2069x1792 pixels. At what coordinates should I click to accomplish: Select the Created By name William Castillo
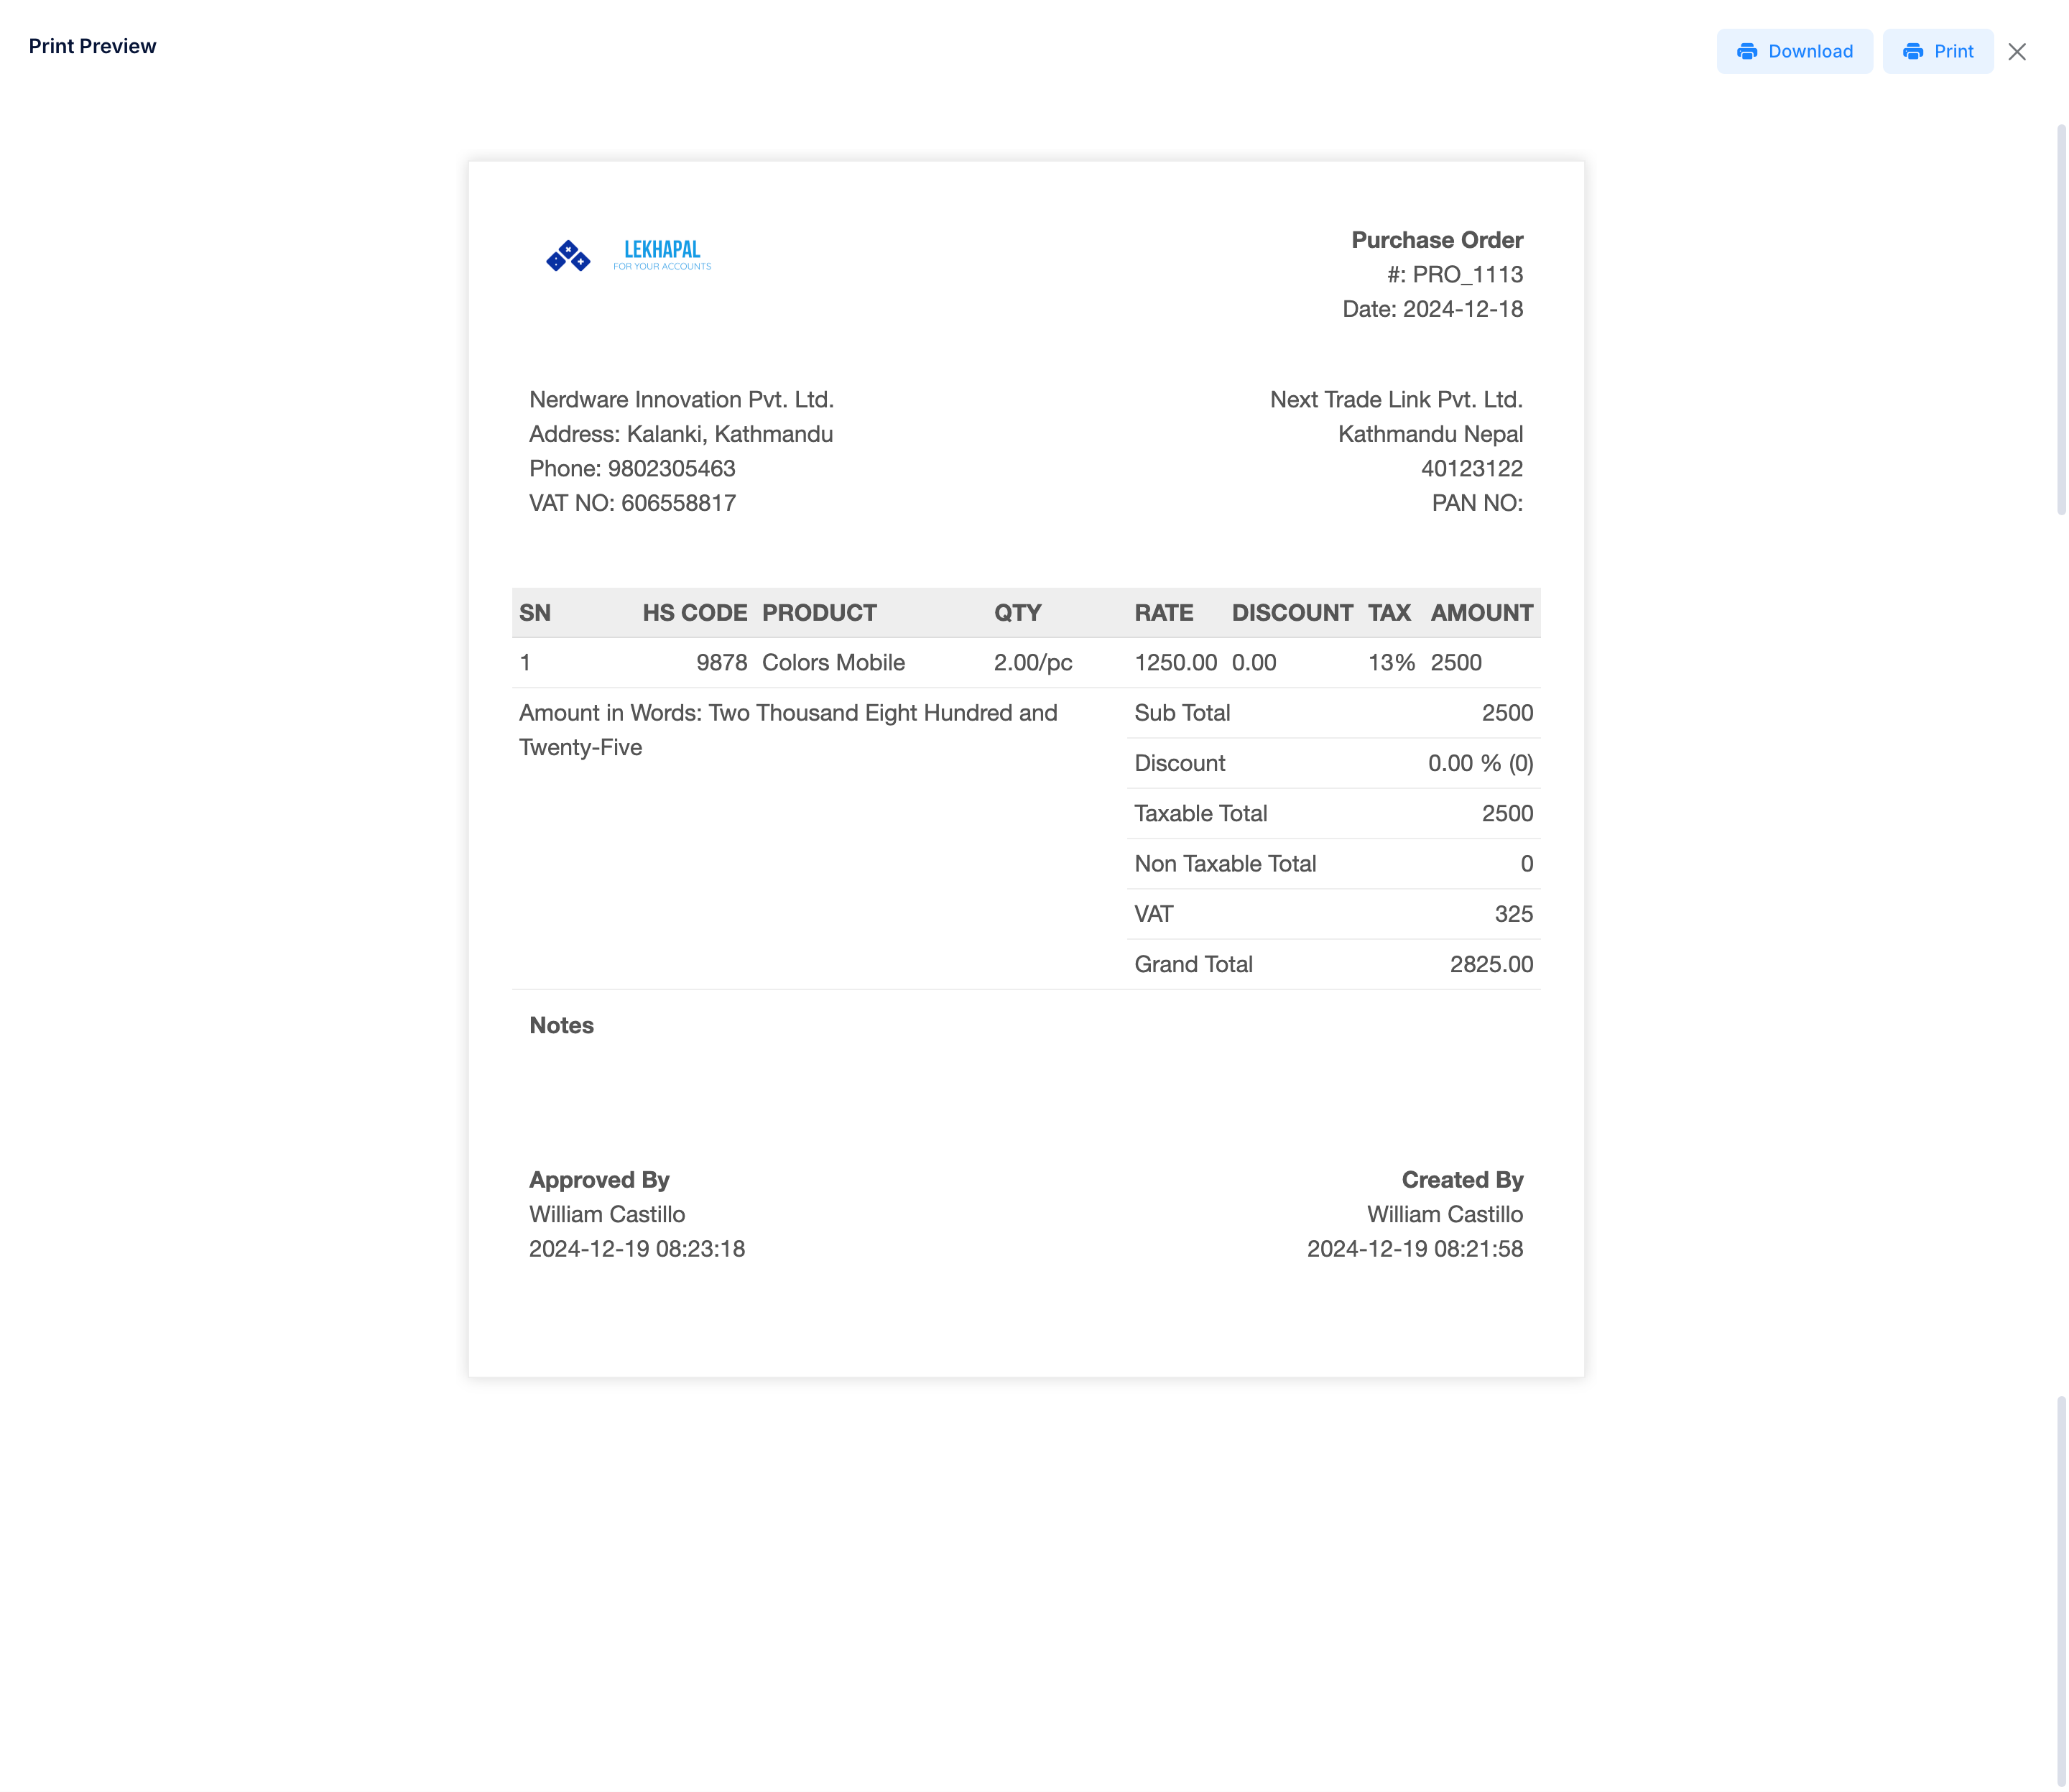1444,1214
